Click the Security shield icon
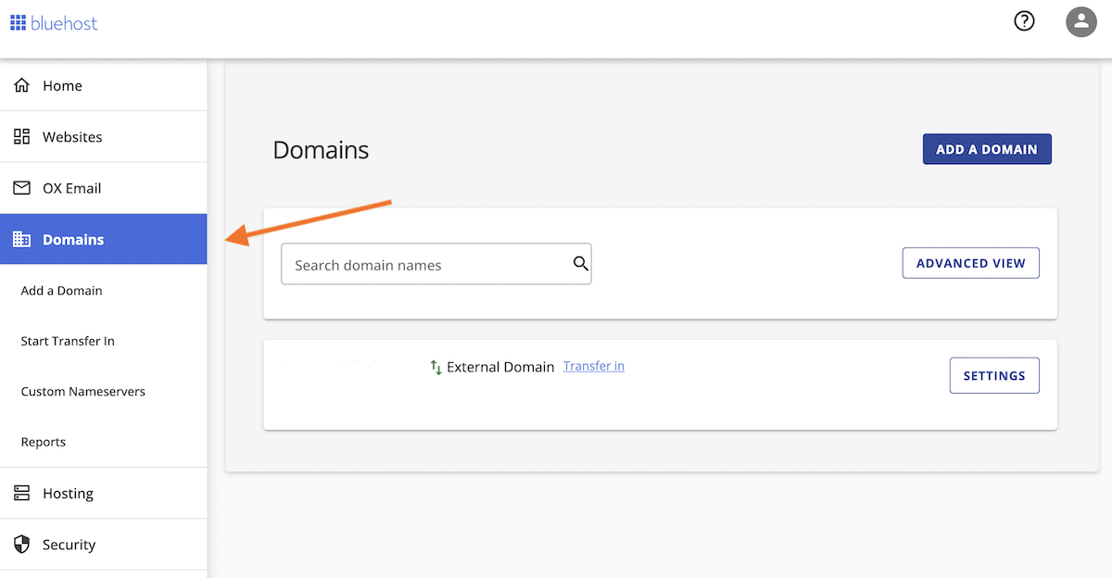Viewport: 1112px width, 578px height. 22,545
